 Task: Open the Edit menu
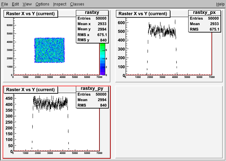pos(15,4)
